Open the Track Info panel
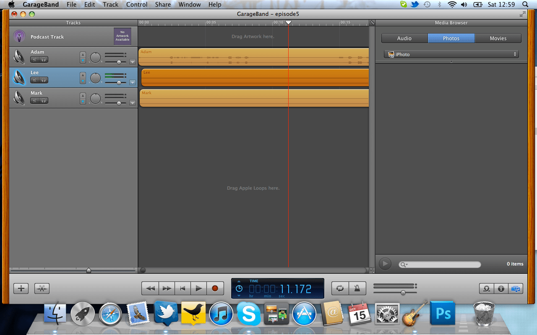Screen dimensions: 537x335 [x=501, y=288]
